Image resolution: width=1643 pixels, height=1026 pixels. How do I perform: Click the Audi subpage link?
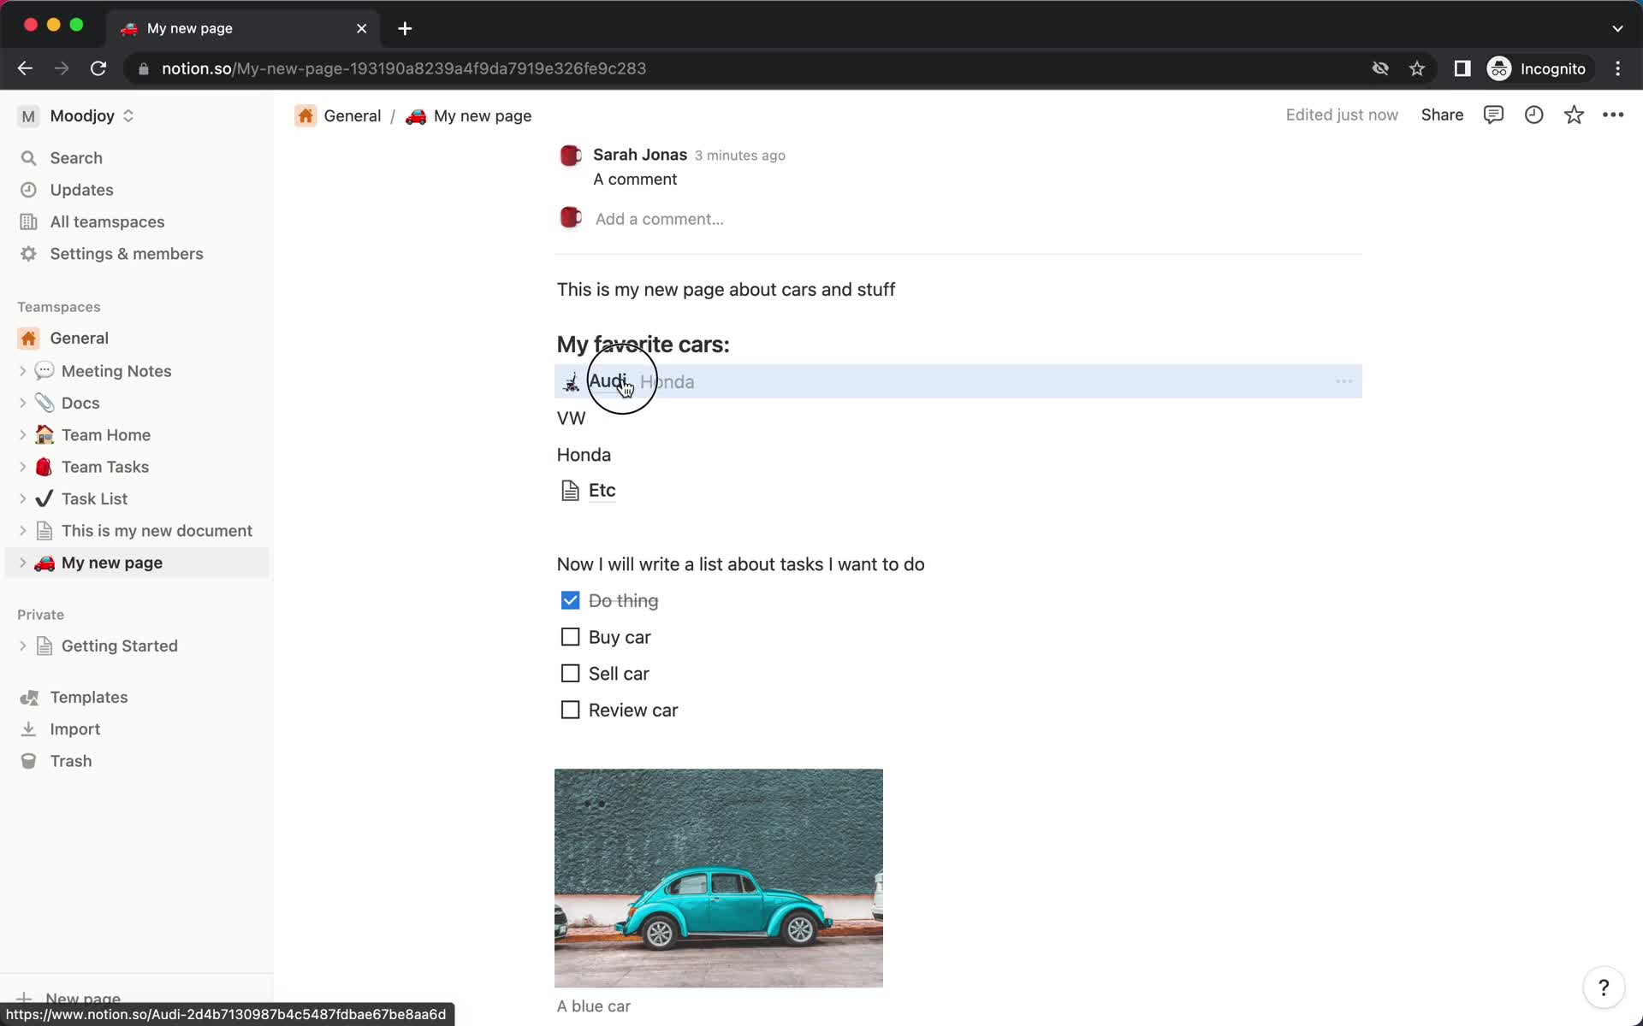coord(607,380)
